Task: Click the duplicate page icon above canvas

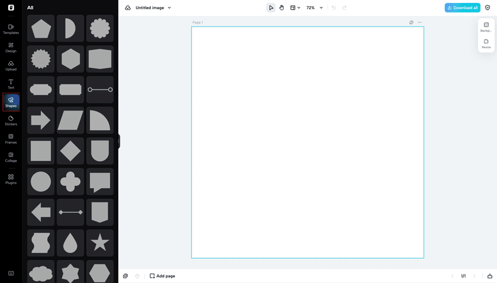Action: [x=411, y=22]
